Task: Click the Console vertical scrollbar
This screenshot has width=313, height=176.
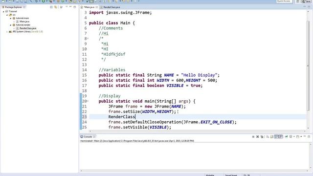Action: (x=311, y=155)
